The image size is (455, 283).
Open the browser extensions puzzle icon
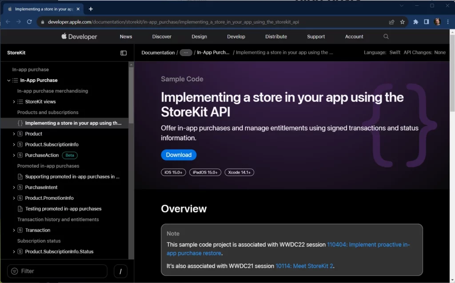click(415, 22)
